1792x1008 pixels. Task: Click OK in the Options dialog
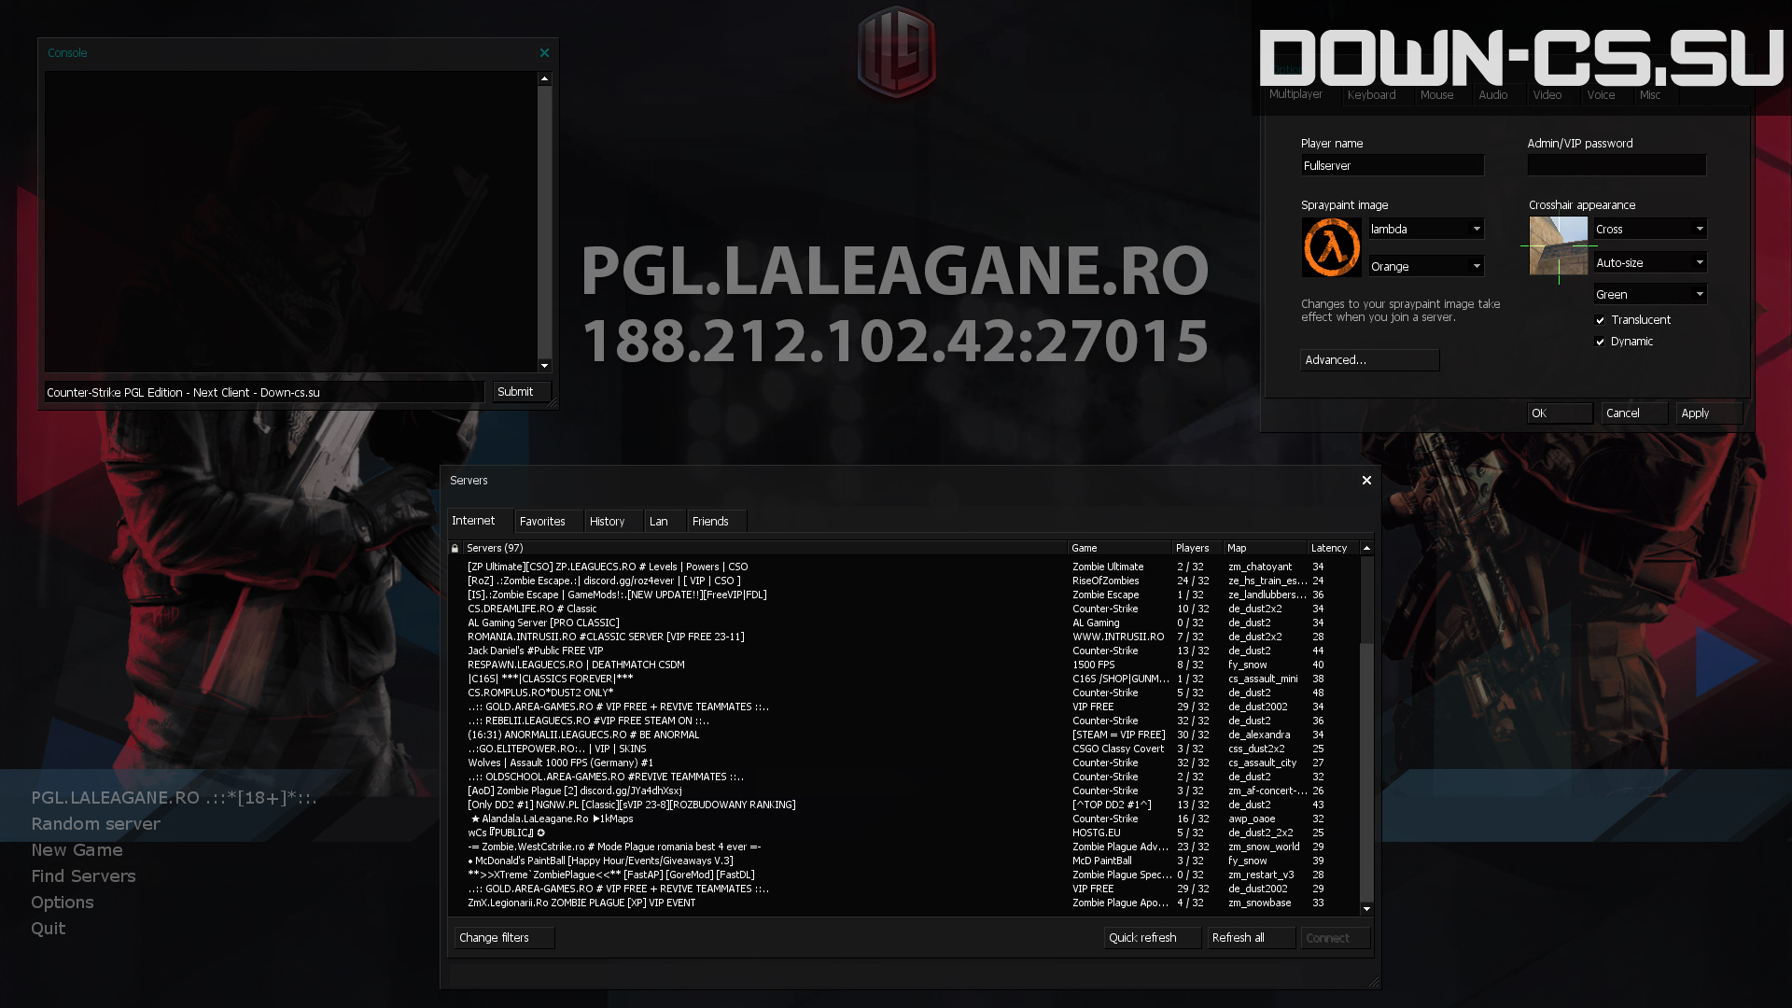[1560, 413]
